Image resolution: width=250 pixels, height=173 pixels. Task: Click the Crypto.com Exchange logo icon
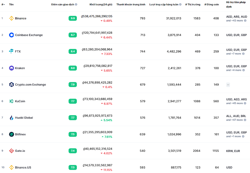[x=11, y=84]
